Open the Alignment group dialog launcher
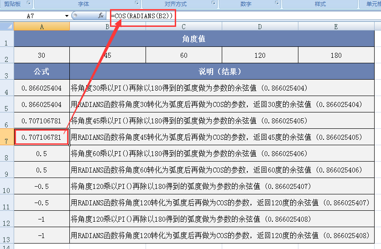 coord(214,3)
